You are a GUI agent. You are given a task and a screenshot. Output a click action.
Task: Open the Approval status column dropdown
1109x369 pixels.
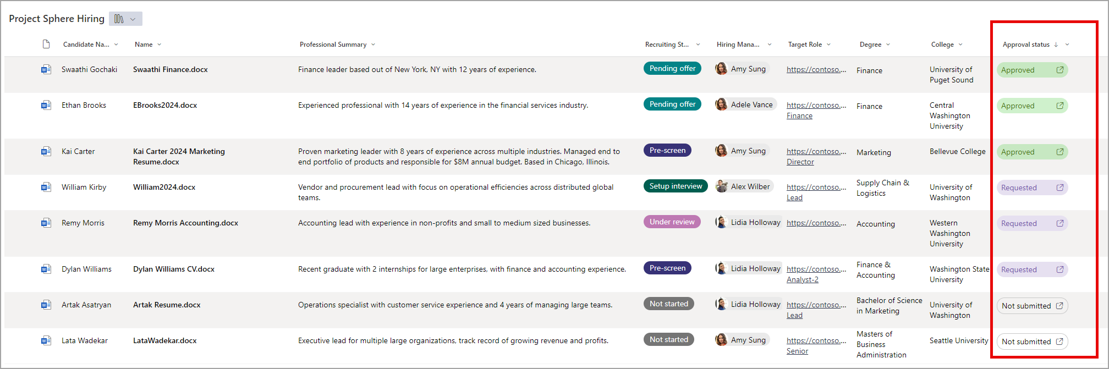pos(1067,45)
